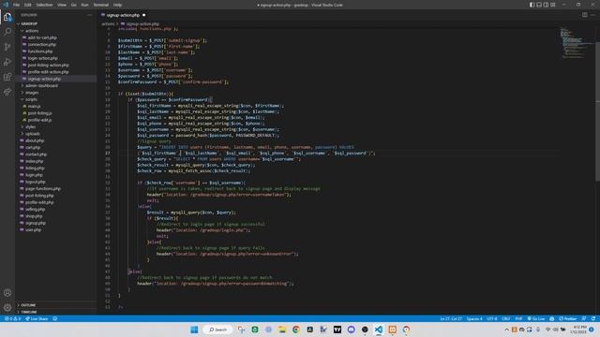The image size is (600, 337).
Task: Open the Edit menu
Action: (28, 5)
